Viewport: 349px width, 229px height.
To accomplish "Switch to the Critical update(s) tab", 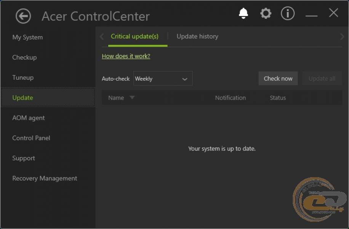I will 134,36.
